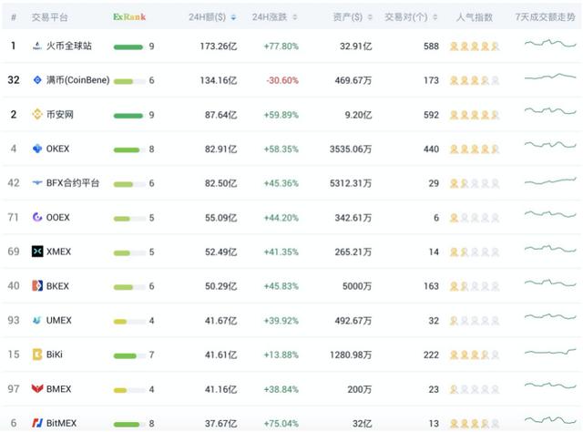Click the UMEX logo icon
Image resolution: width=583 pixels, height=432 pixels.
click(36, 320)
